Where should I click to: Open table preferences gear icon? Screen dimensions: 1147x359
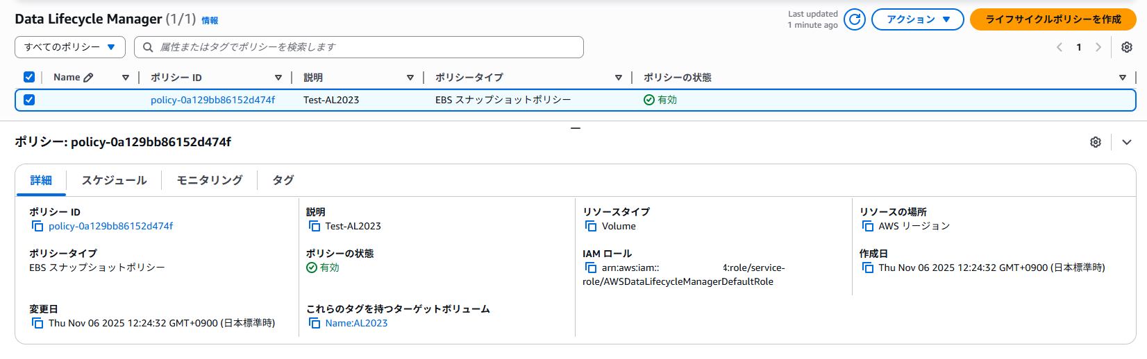click(1127, 47)
